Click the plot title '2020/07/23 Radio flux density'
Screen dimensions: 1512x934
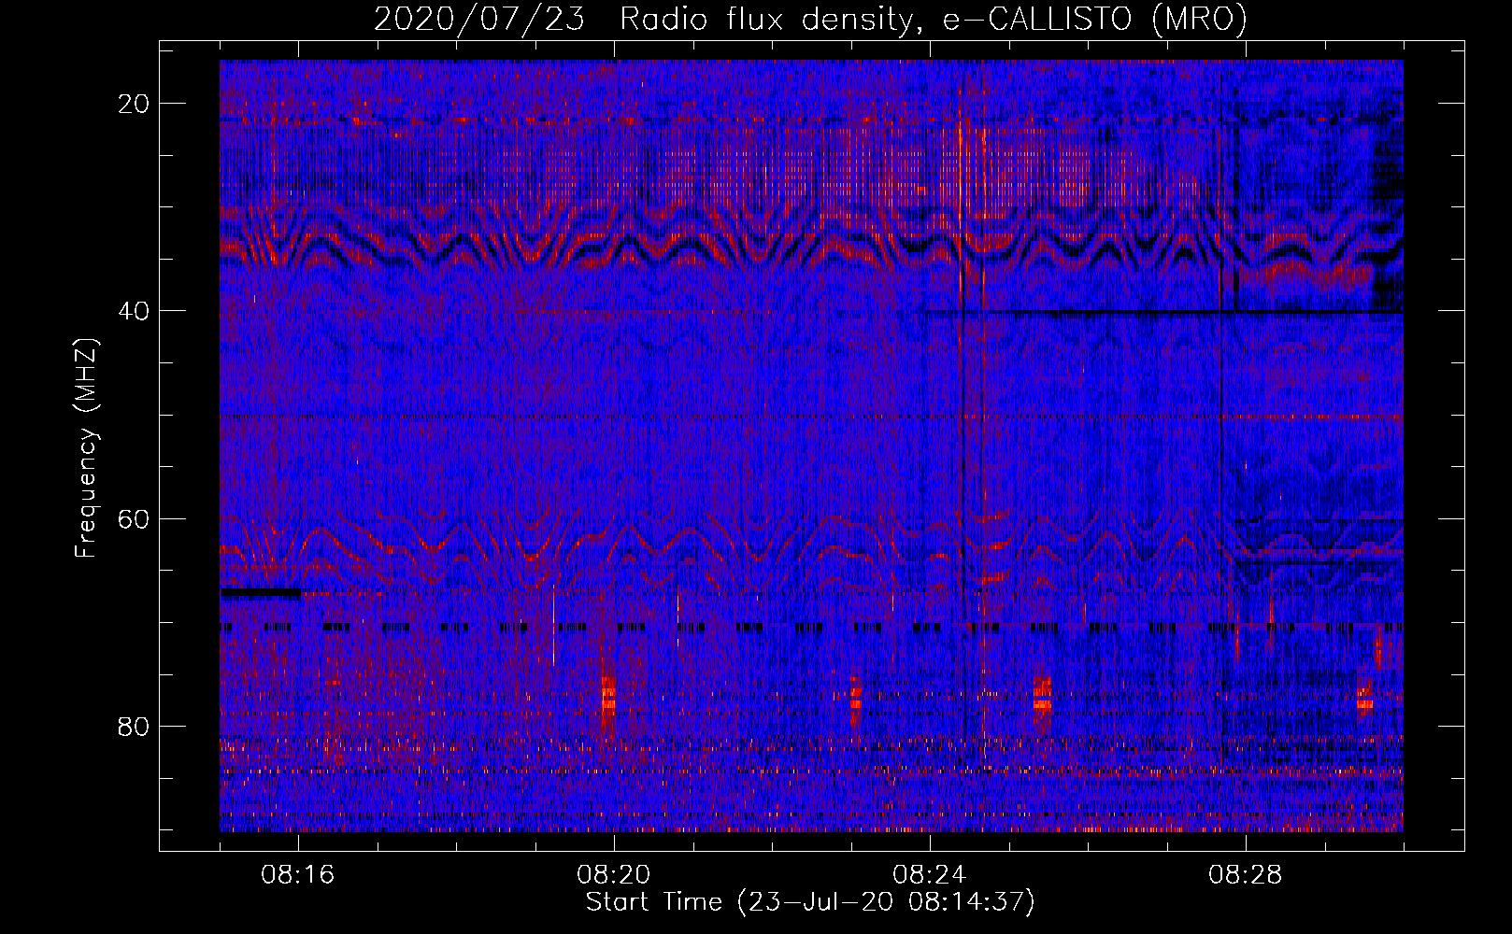tap(810, 19)
